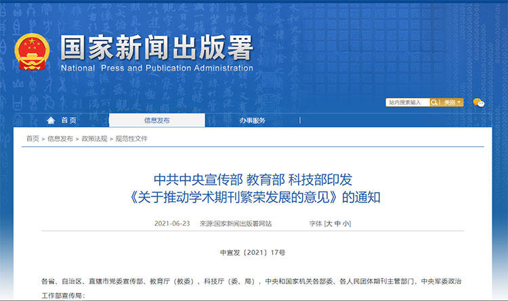Click 规范性文件 breadcrumb link

131,139
